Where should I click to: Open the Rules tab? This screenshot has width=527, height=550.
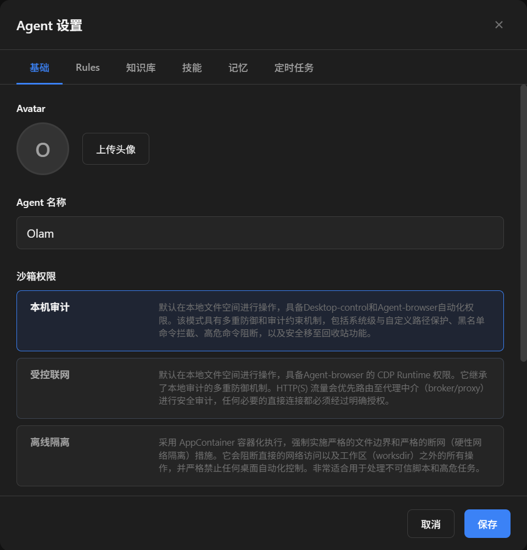click(88, 68)
